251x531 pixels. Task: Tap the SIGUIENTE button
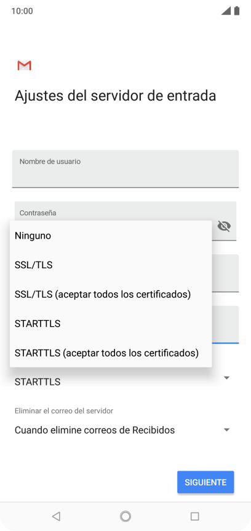point(205,482)
